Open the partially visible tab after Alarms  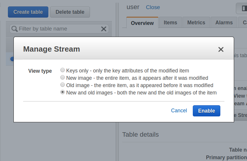click(244, 23)
